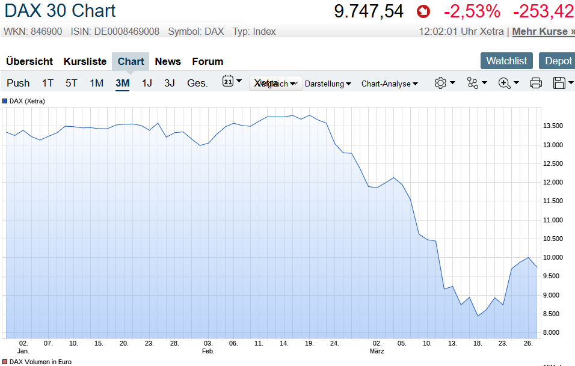
Task: Open the chart settings gear icon
Action: pyautogui.click(x=440, y=83)
